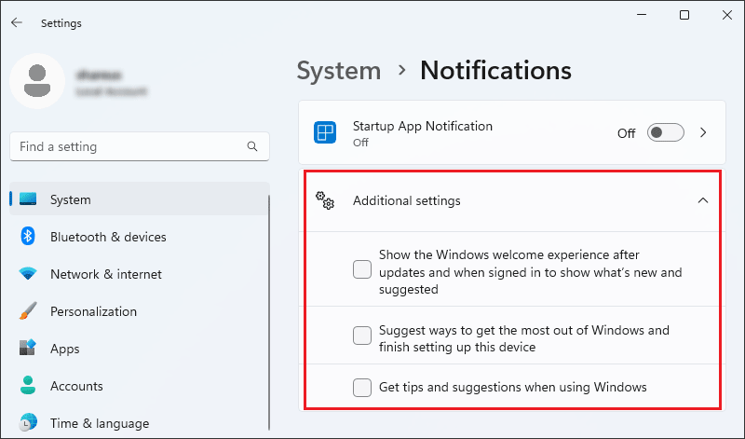Click the Startup App Notification app icon
This screenshot has width=745, height=439.
[x=325, y=132]
